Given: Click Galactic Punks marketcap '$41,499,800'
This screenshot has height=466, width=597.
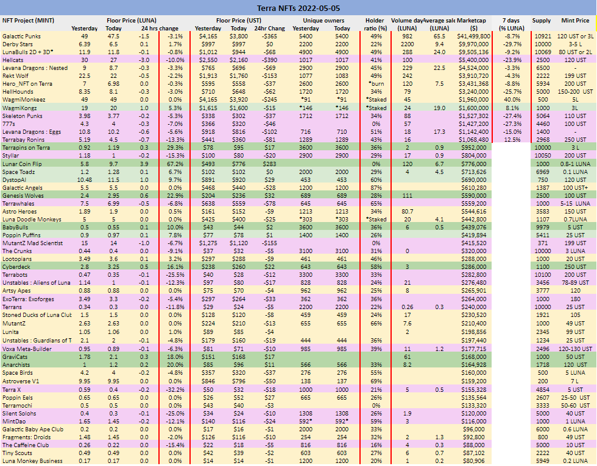Looking at the screenshot, I should (473, 37).
